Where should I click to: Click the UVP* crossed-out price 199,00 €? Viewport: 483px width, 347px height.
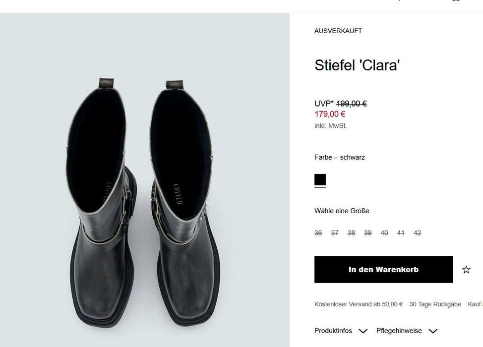point(351,104)
